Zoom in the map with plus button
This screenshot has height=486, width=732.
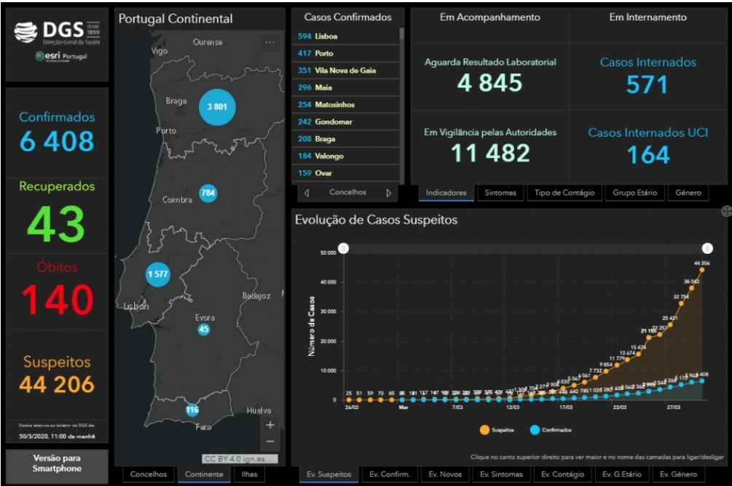pos(270,425)
